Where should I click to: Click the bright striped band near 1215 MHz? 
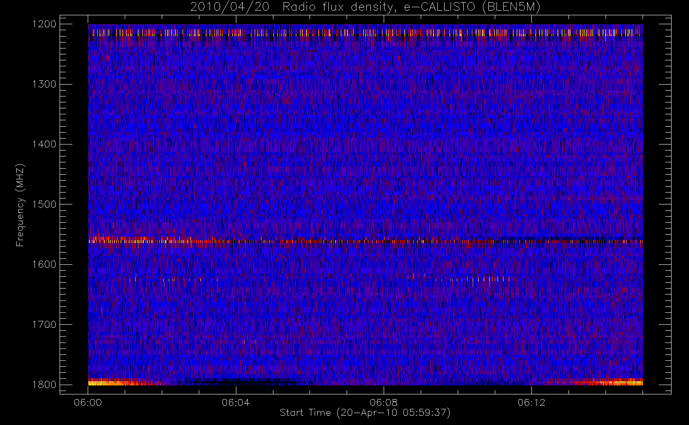coord(365,32)
